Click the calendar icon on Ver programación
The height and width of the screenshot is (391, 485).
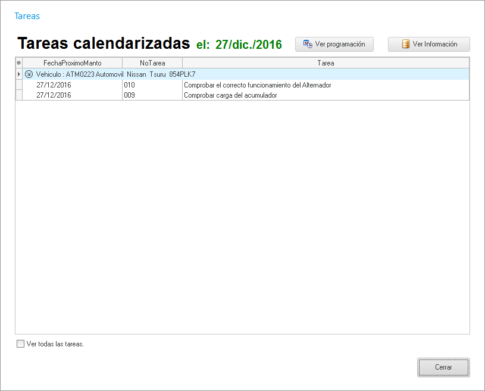point(308,44)
